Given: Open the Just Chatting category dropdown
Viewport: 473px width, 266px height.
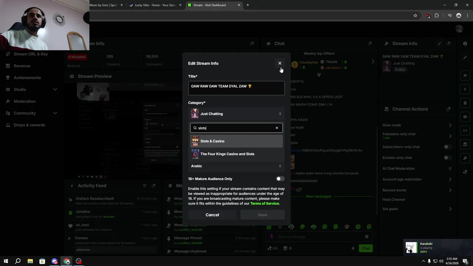Looking at the screenshot, I should tap(236, 114).
